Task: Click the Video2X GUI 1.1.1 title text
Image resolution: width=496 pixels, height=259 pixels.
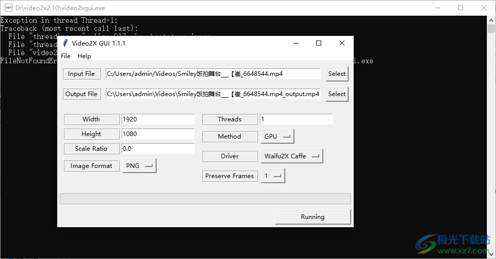Action: (98, 44)
